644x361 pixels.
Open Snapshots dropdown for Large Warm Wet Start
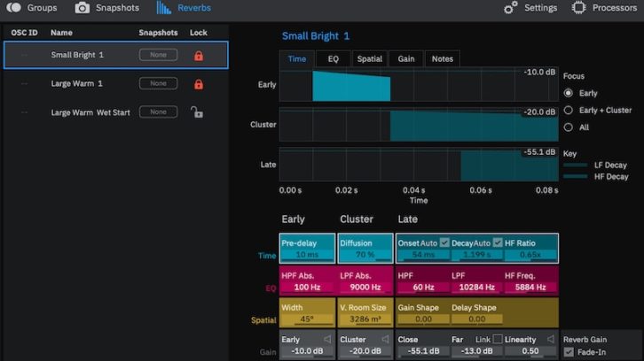coord(158,111)
